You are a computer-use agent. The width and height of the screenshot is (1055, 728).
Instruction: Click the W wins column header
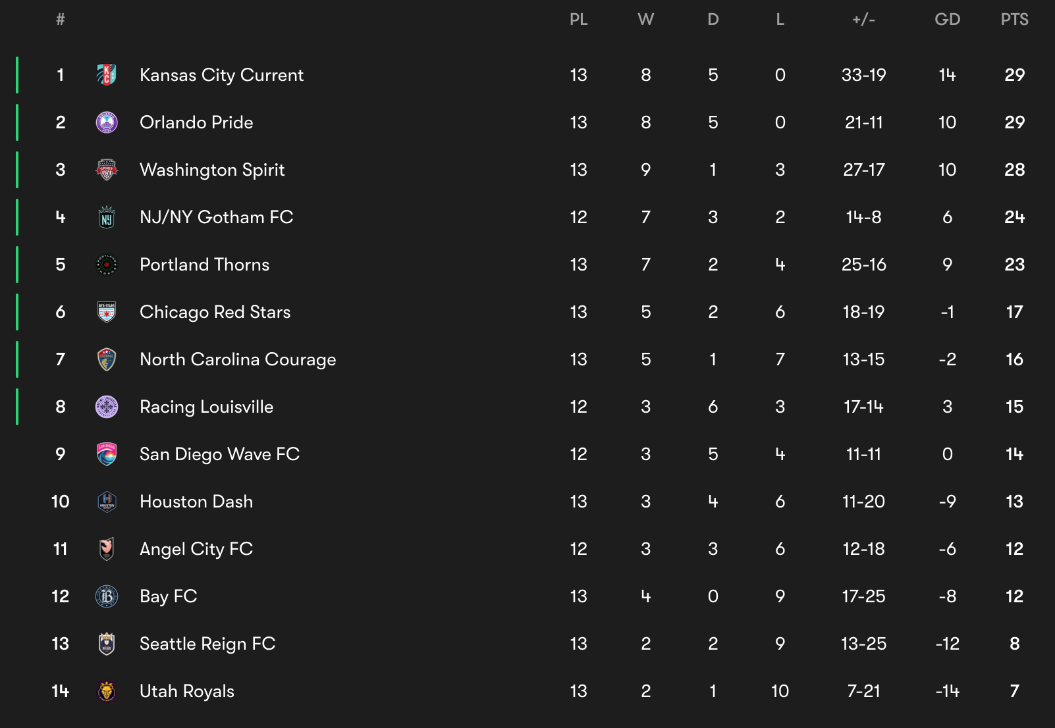tap(646, 20)
